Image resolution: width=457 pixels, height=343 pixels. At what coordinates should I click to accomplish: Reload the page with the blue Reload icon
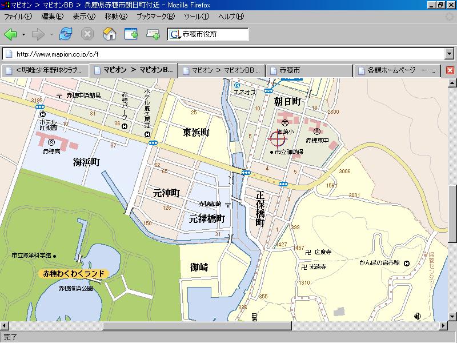click(66, 34)
